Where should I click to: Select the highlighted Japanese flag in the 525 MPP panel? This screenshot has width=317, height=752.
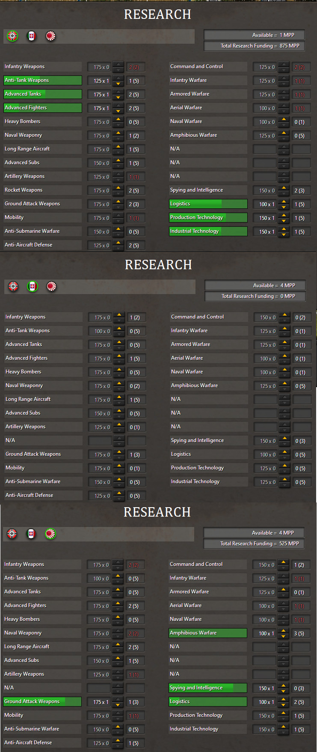tap(50, 534)
